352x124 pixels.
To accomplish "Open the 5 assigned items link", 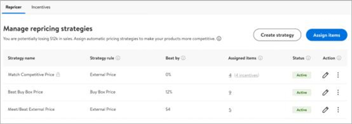I will coord(230,110).
